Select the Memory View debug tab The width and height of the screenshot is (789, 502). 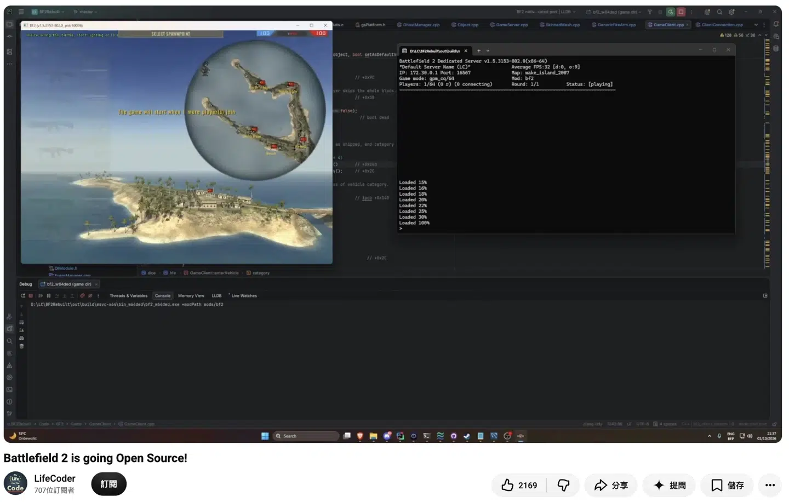pyautogui.click(x=191, y=296)
